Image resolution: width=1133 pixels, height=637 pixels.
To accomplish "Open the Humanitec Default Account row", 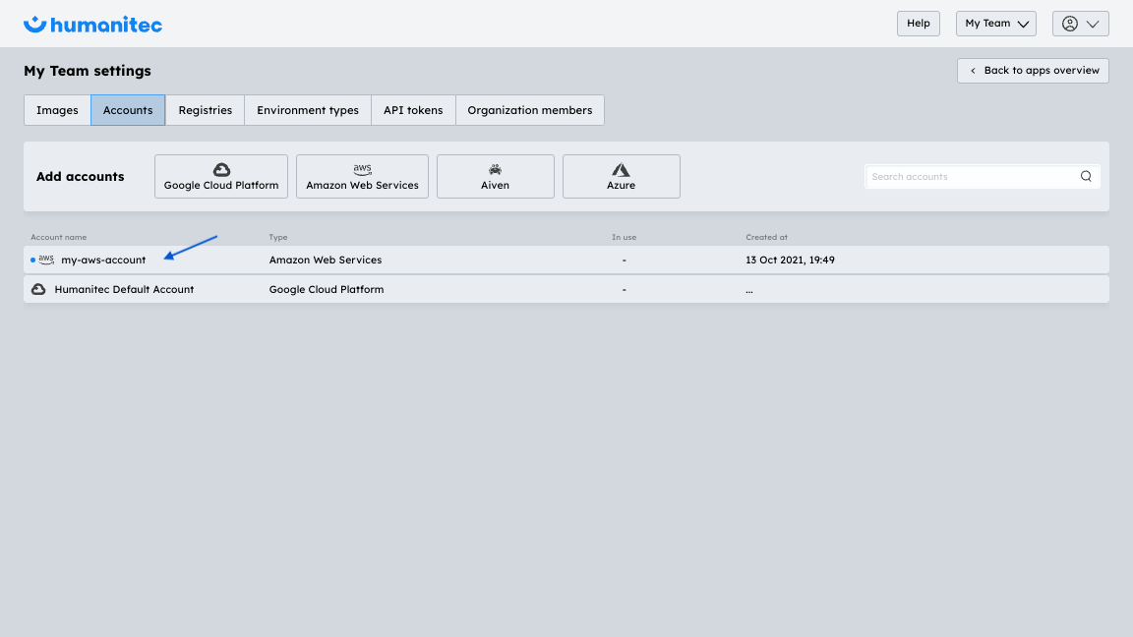I will coord(566,289).
